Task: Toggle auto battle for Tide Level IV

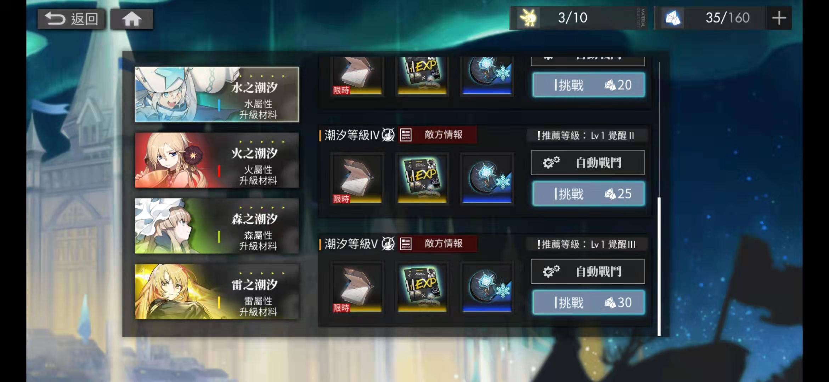Action: [588, 163]
